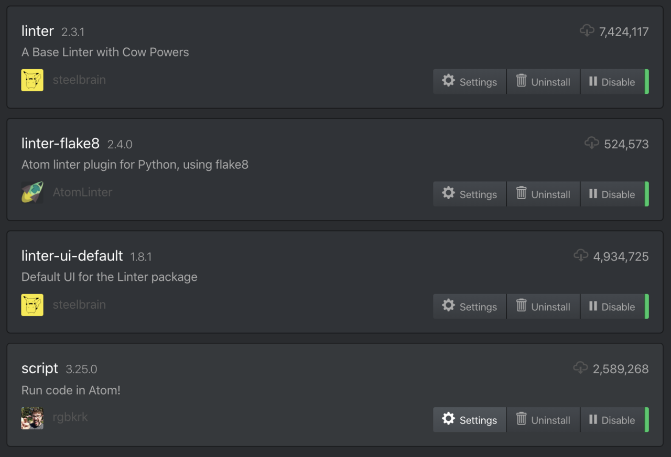This screenshot has width=671, height=457.
Task: Disable the linter-ui-default package
Action: (612, 307)
